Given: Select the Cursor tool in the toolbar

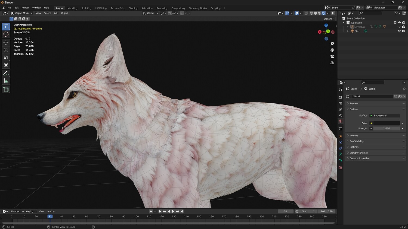Looking at the screenshot, I should [x=6, y=34].
